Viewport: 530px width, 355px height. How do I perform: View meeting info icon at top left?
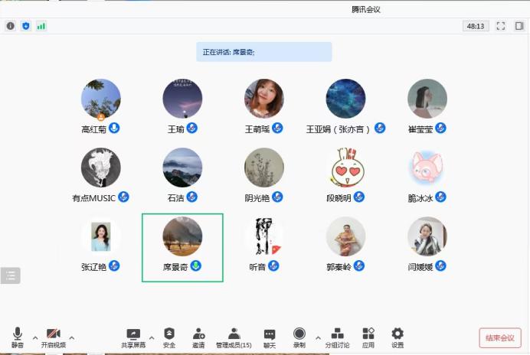click(11, 26)
